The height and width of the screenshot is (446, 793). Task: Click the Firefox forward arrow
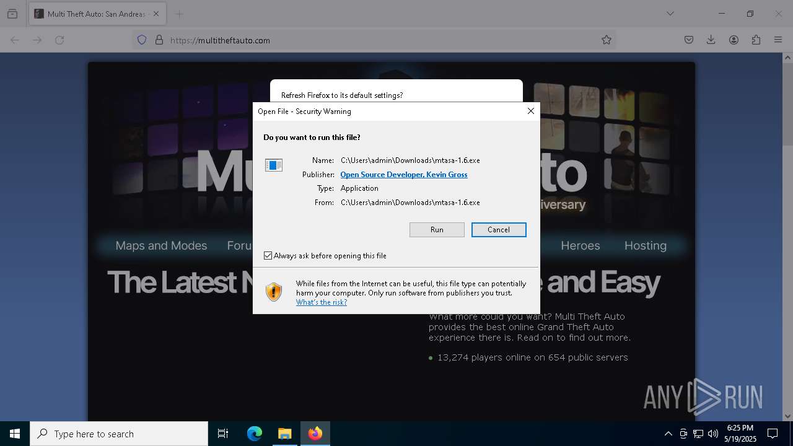tap(37, 40)
